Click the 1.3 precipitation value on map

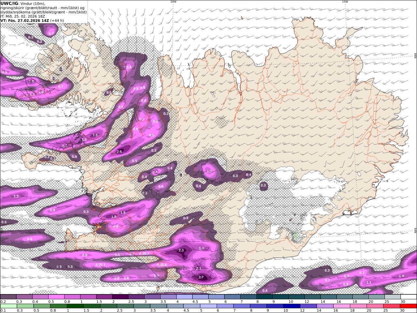point(16,196)
